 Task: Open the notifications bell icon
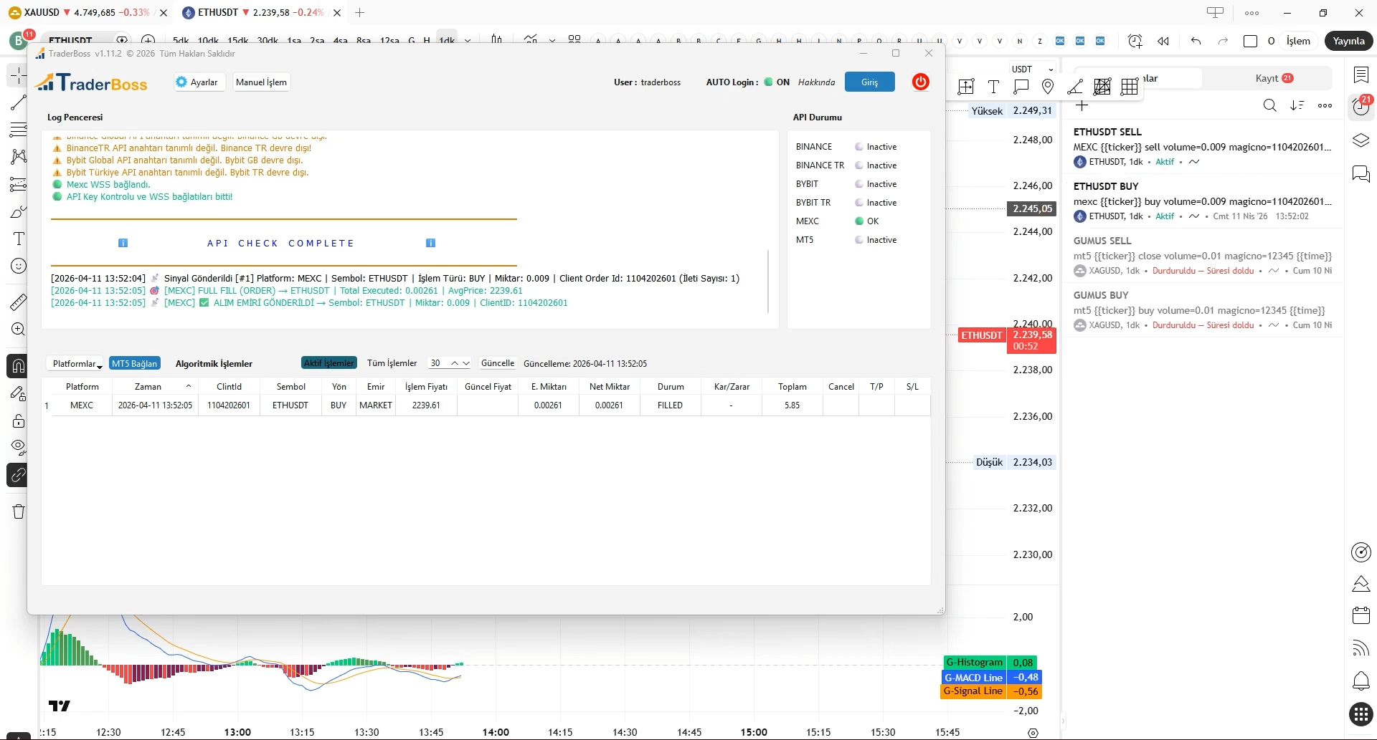(x=1361, y=681)
